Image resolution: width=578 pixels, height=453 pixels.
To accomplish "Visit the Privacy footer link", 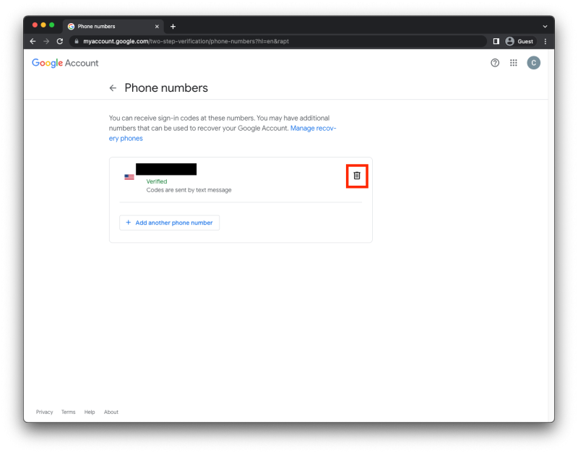I will point(44,412).
